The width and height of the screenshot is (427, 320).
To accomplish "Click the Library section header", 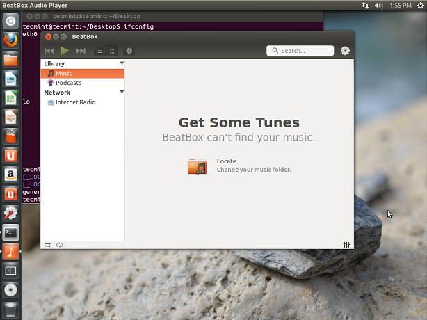I will tap(54, 64).
